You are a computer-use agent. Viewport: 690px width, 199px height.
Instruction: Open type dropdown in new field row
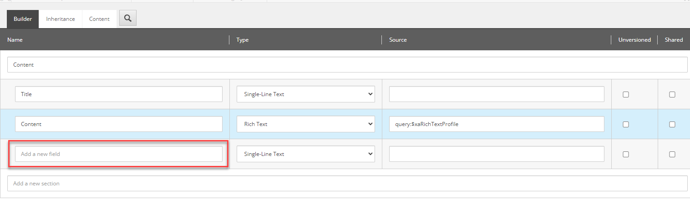click(306, 154)
